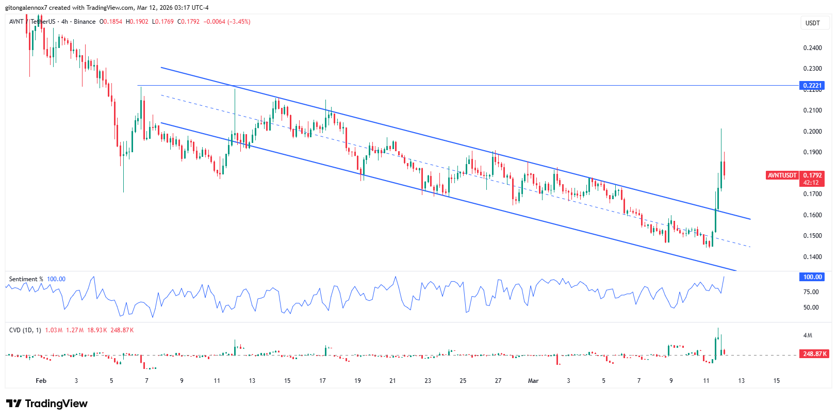Click the Binance exchange label
837x419 pixels.
[x=85, y=22]
